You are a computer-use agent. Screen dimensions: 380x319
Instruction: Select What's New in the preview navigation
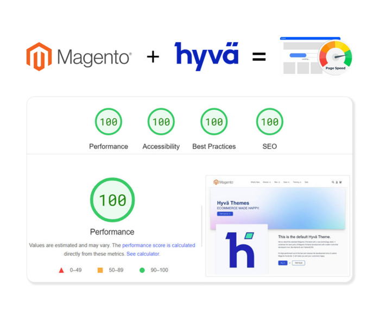255,182
